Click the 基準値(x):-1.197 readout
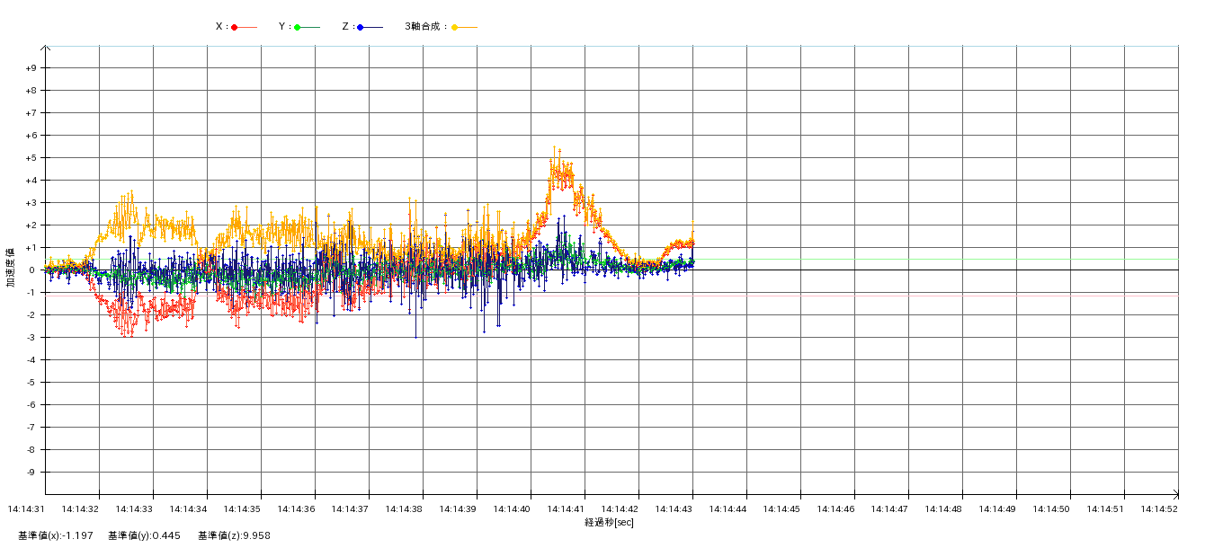Screen dimensions: 1214x548 [56, 535]
